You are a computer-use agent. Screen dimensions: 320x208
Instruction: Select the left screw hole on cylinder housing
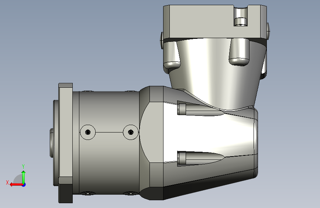point(88,132)
